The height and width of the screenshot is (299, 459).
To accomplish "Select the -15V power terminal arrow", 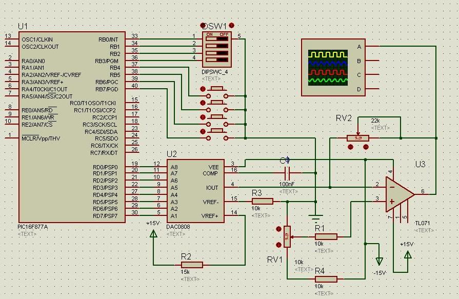I will point(379,261).
